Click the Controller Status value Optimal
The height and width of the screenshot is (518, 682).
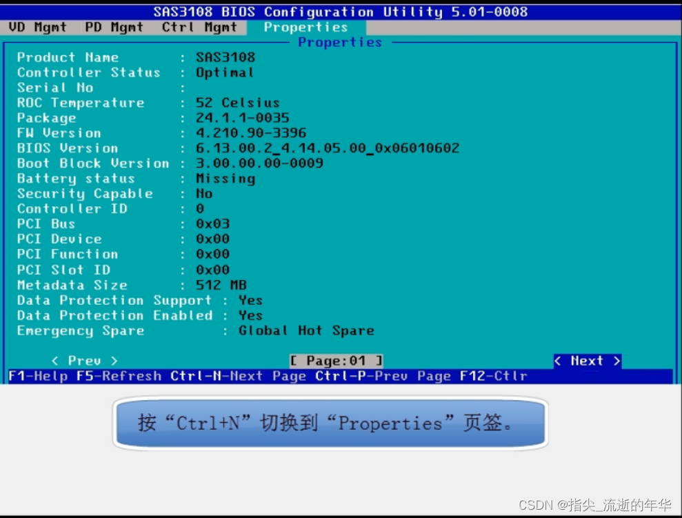pos(225,72)
